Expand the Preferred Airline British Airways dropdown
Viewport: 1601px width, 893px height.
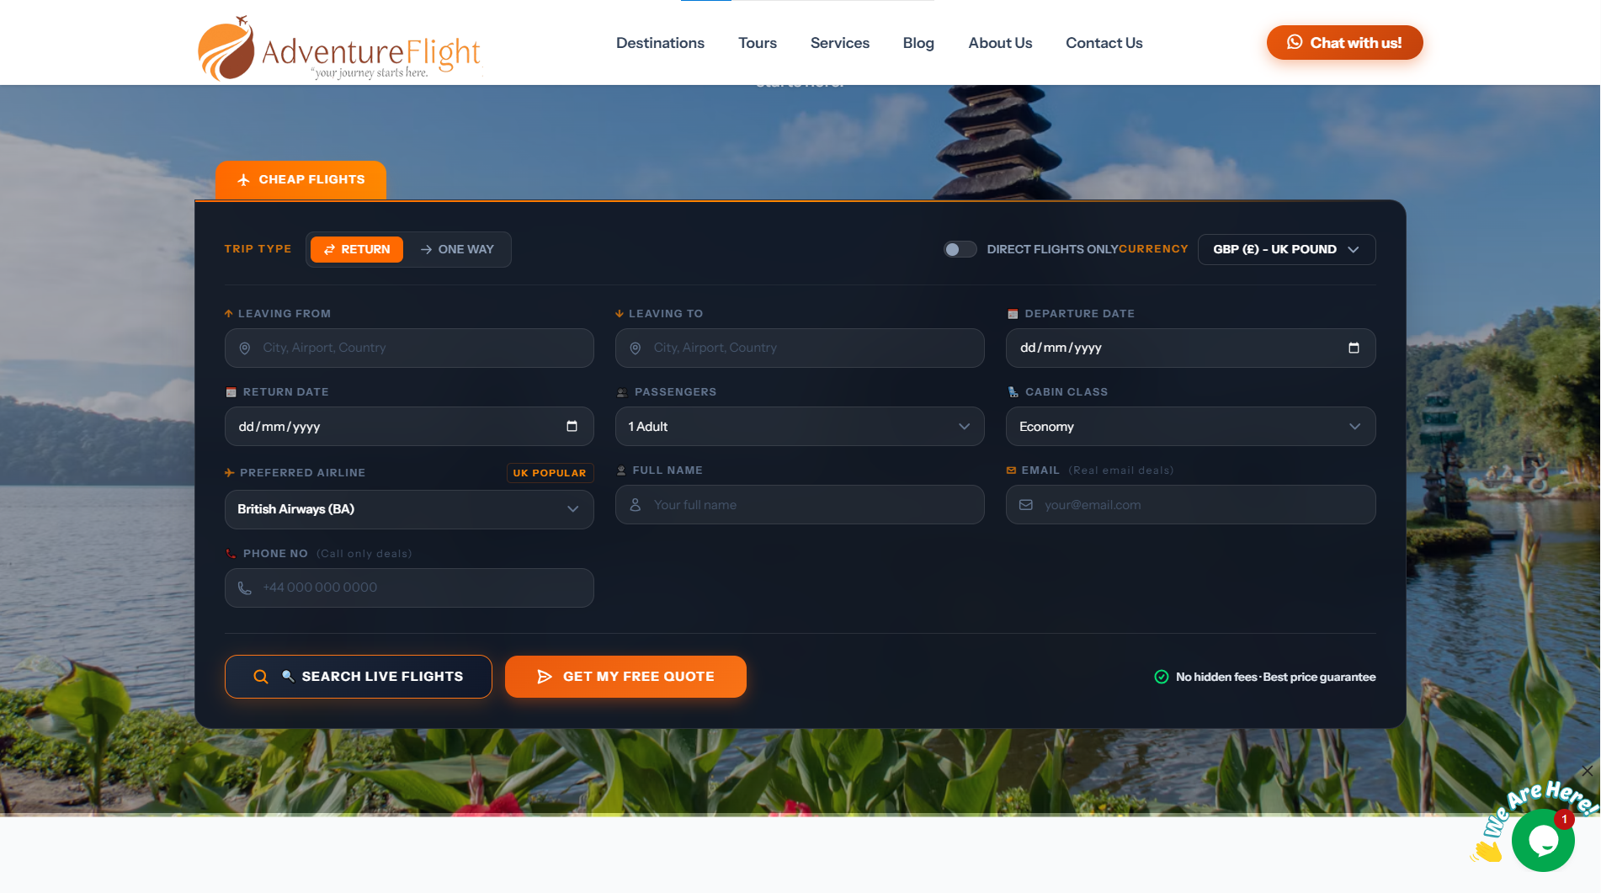pyautogui.click(x=409, y=509)
